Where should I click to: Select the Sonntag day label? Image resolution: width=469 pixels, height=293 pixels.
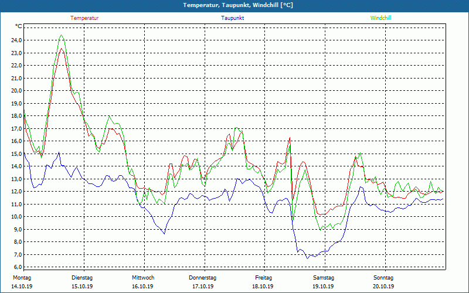tap(383, 278)
